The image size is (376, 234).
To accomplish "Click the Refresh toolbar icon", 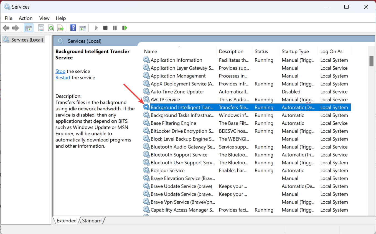I will coord(51,28).
